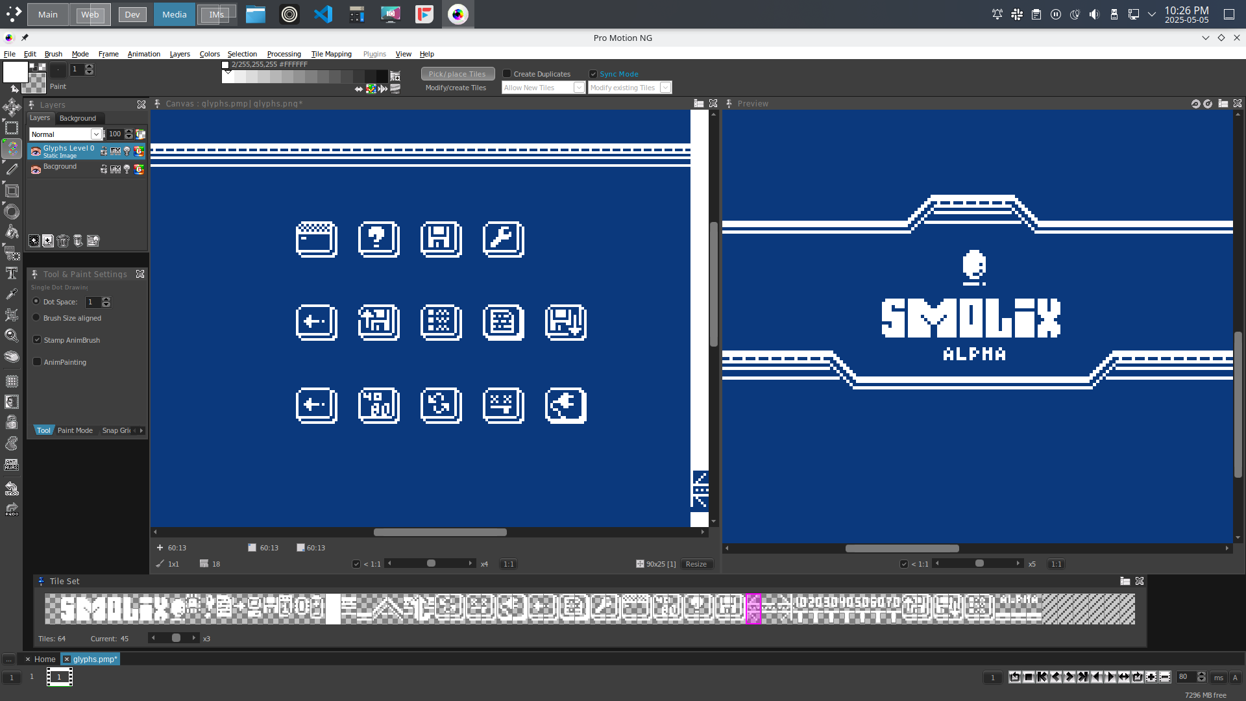Screen dimensions: 1246x701
Task: Click the lock icon on Bacground layer
Action: (x=104, y=169)
